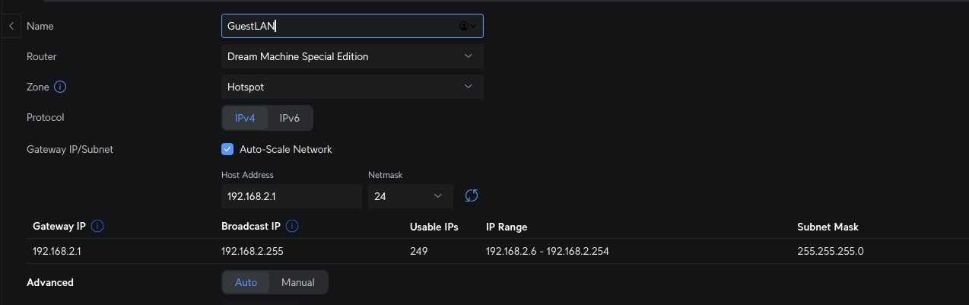Open the Router dropdown

[x=352, y=56]
